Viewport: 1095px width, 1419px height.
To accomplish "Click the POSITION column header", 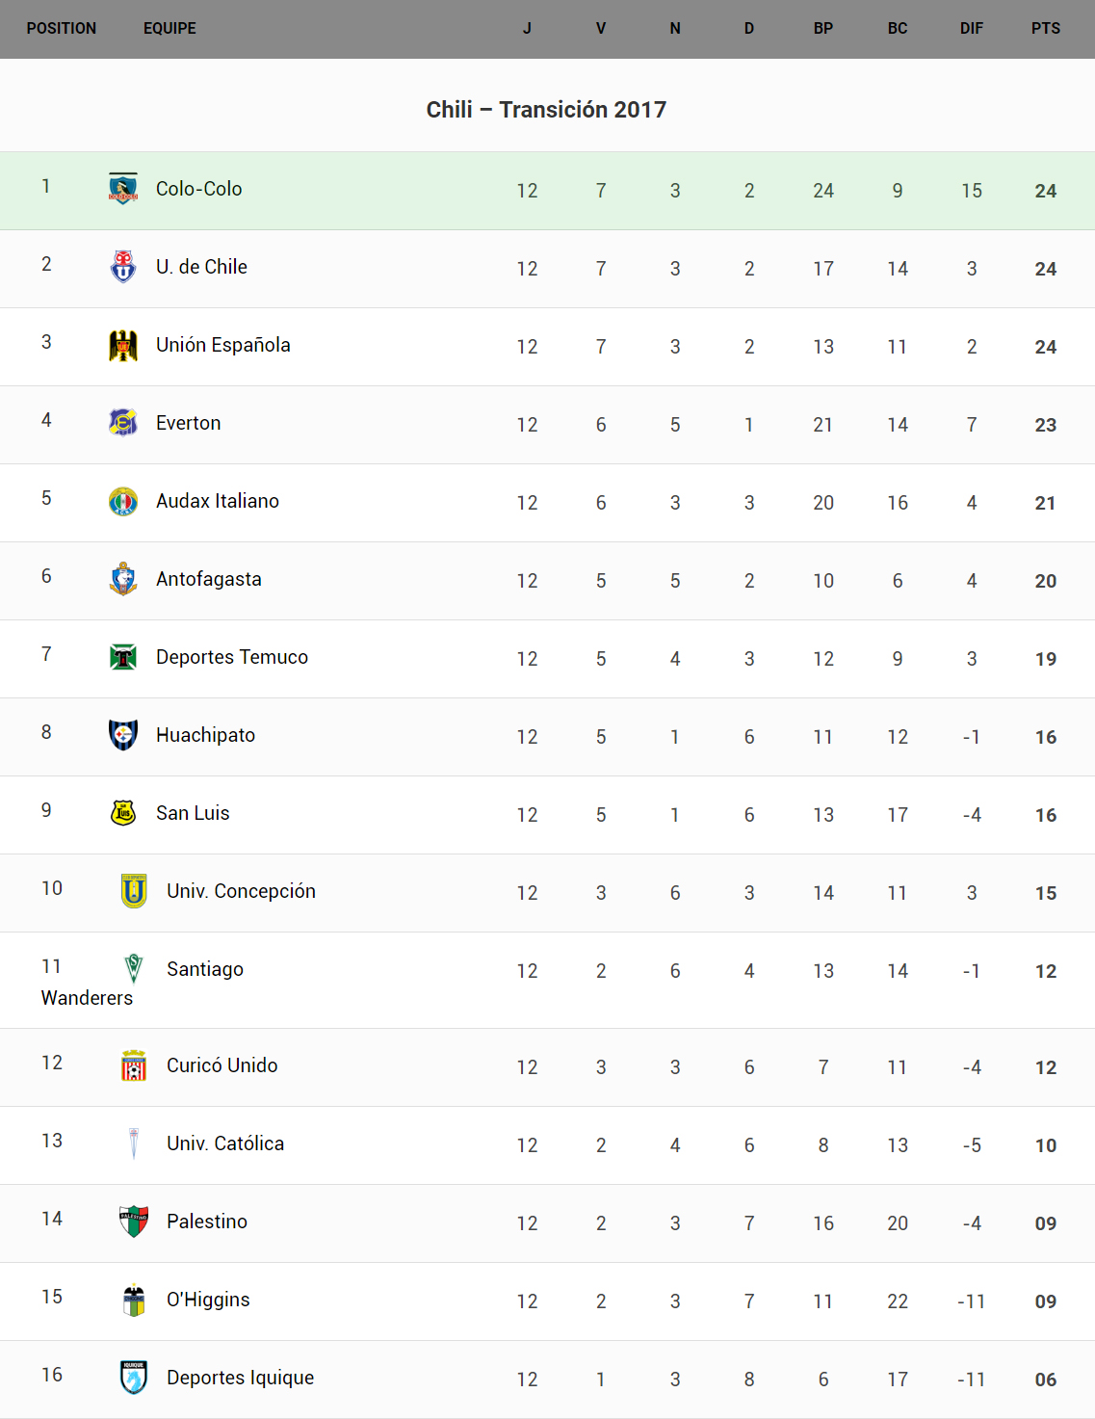I will [x=62, y=29].
